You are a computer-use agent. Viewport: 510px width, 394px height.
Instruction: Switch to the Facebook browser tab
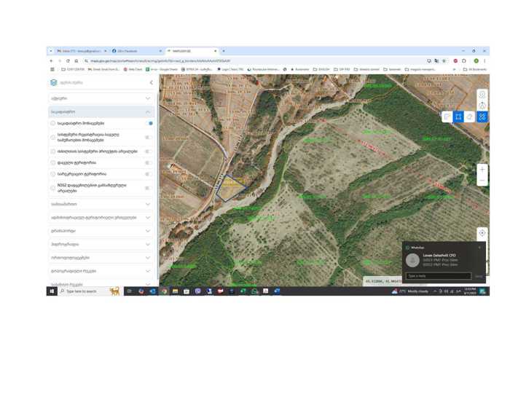135,51
